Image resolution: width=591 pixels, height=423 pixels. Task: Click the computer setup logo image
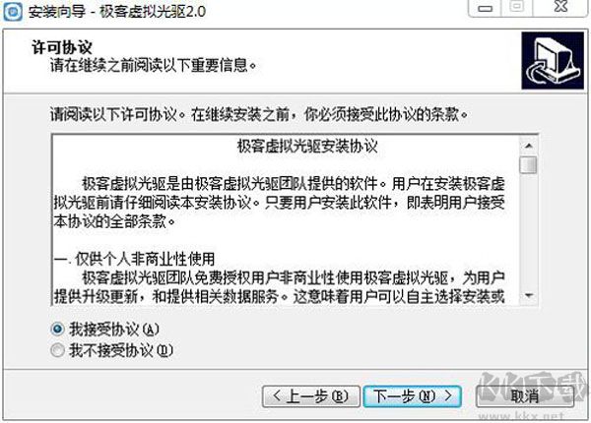(553, 61)
